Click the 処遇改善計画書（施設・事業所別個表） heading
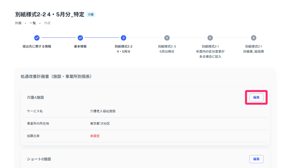 (56, 77)
